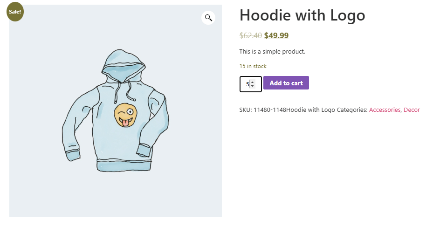The height and width of the screenshot is (227, 440).
Task: Click the winking emoji logo on the hoodie
Action: [124, 115]
